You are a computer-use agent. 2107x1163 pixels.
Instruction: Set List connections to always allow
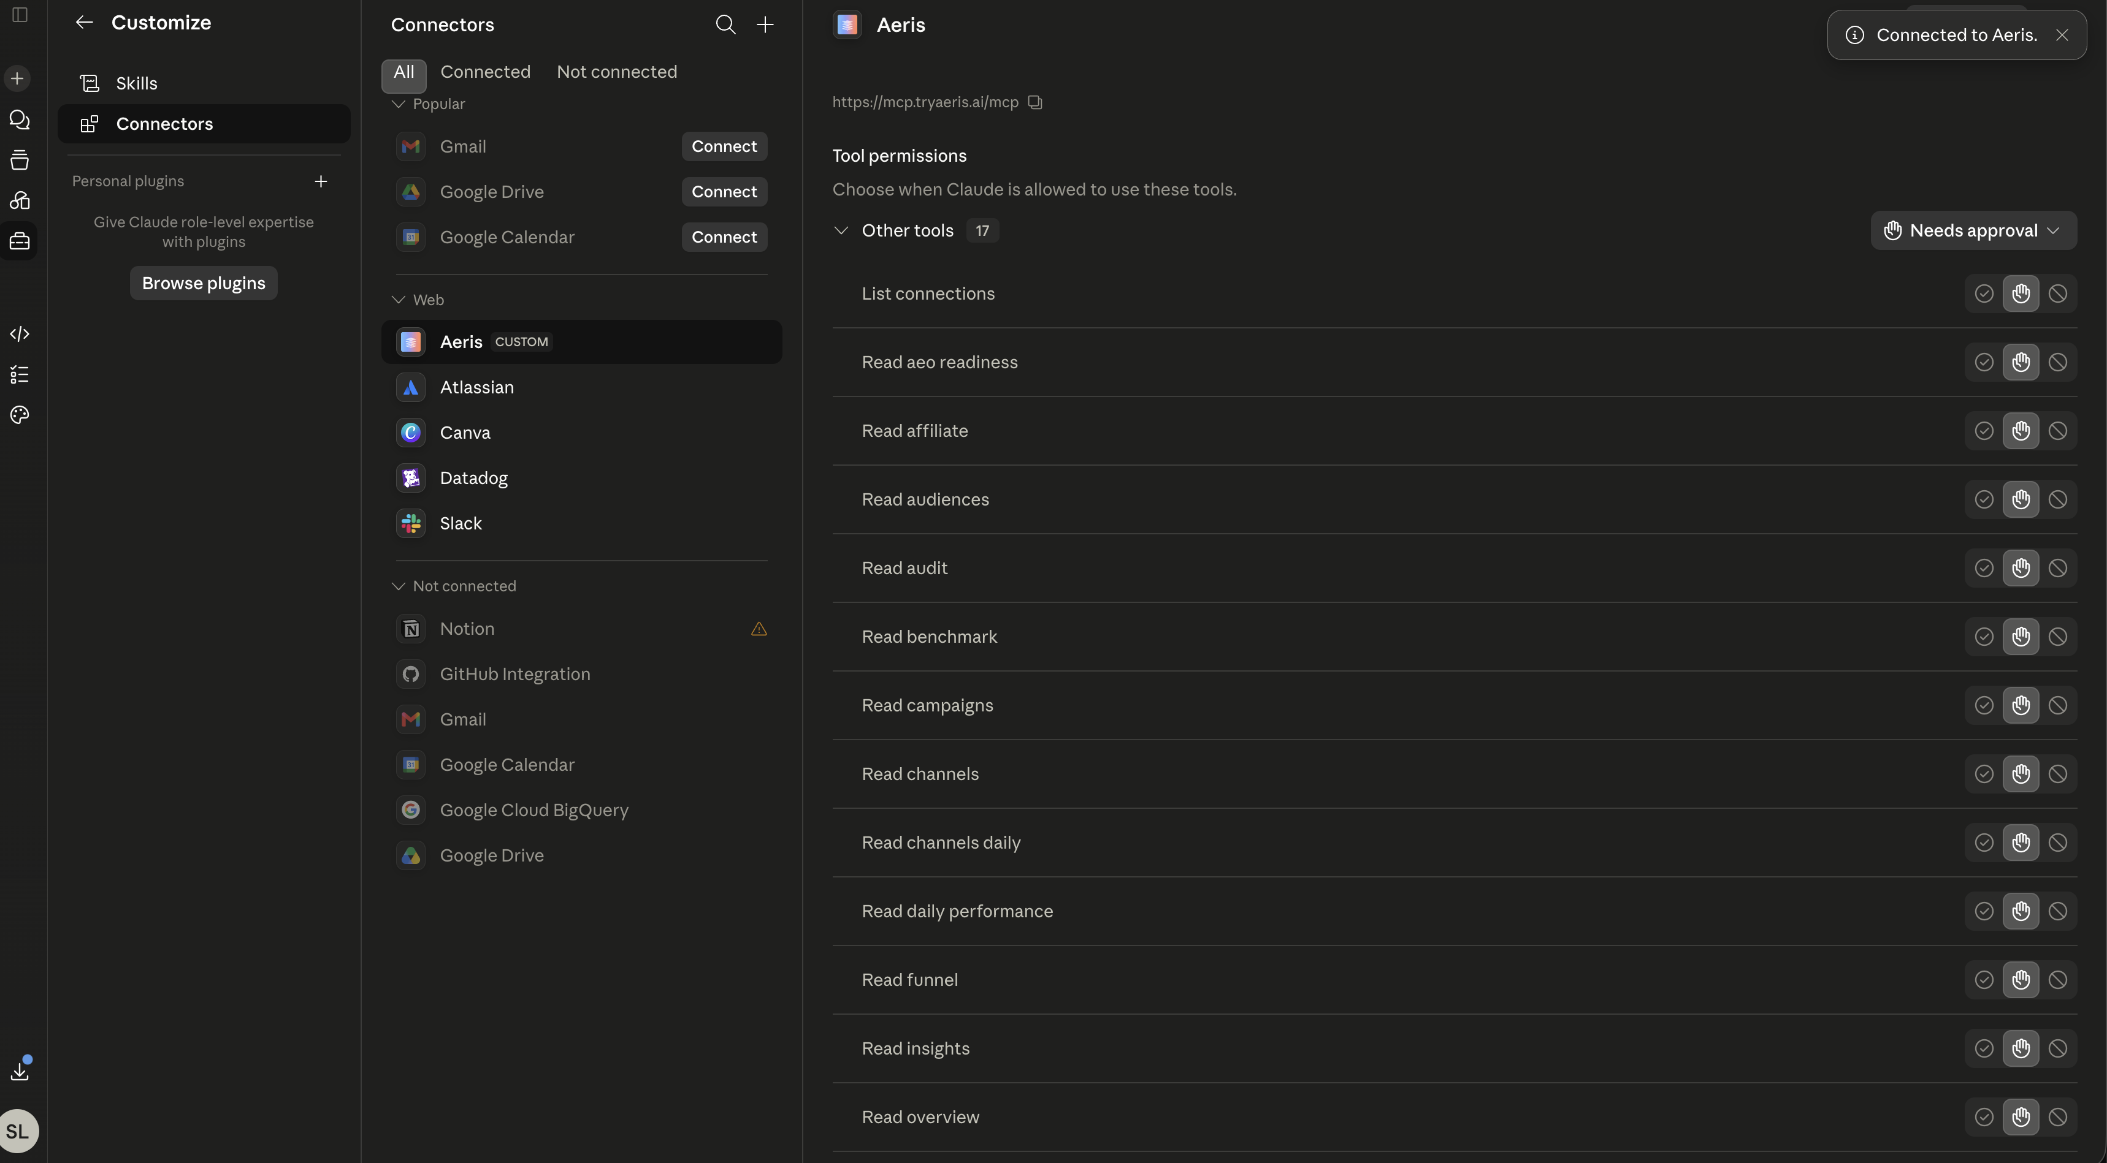tap(1984, 294)
